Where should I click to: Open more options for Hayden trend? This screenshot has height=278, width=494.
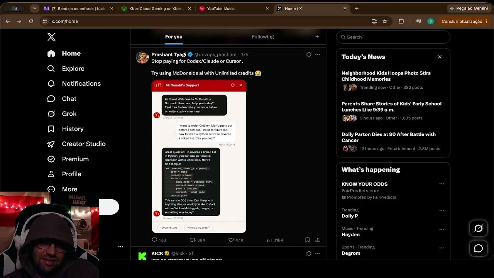pyautogui.click(x=442, y=229)
